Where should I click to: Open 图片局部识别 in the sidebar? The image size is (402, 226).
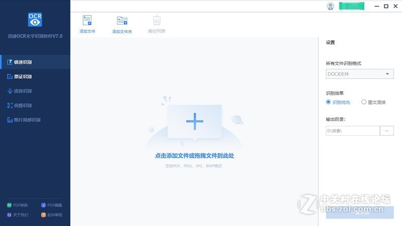tap(35, 120)
